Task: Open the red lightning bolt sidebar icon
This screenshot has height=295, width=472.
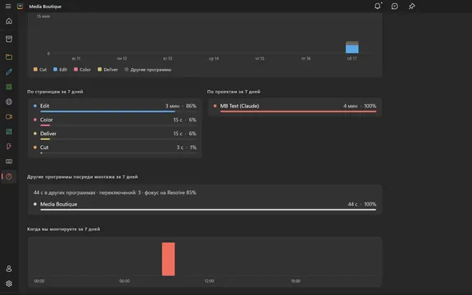Action: (x=9, y=147)
